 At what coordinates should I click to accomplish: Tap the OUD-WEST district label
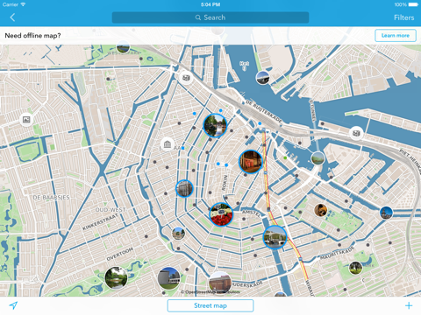coord(111,210)
